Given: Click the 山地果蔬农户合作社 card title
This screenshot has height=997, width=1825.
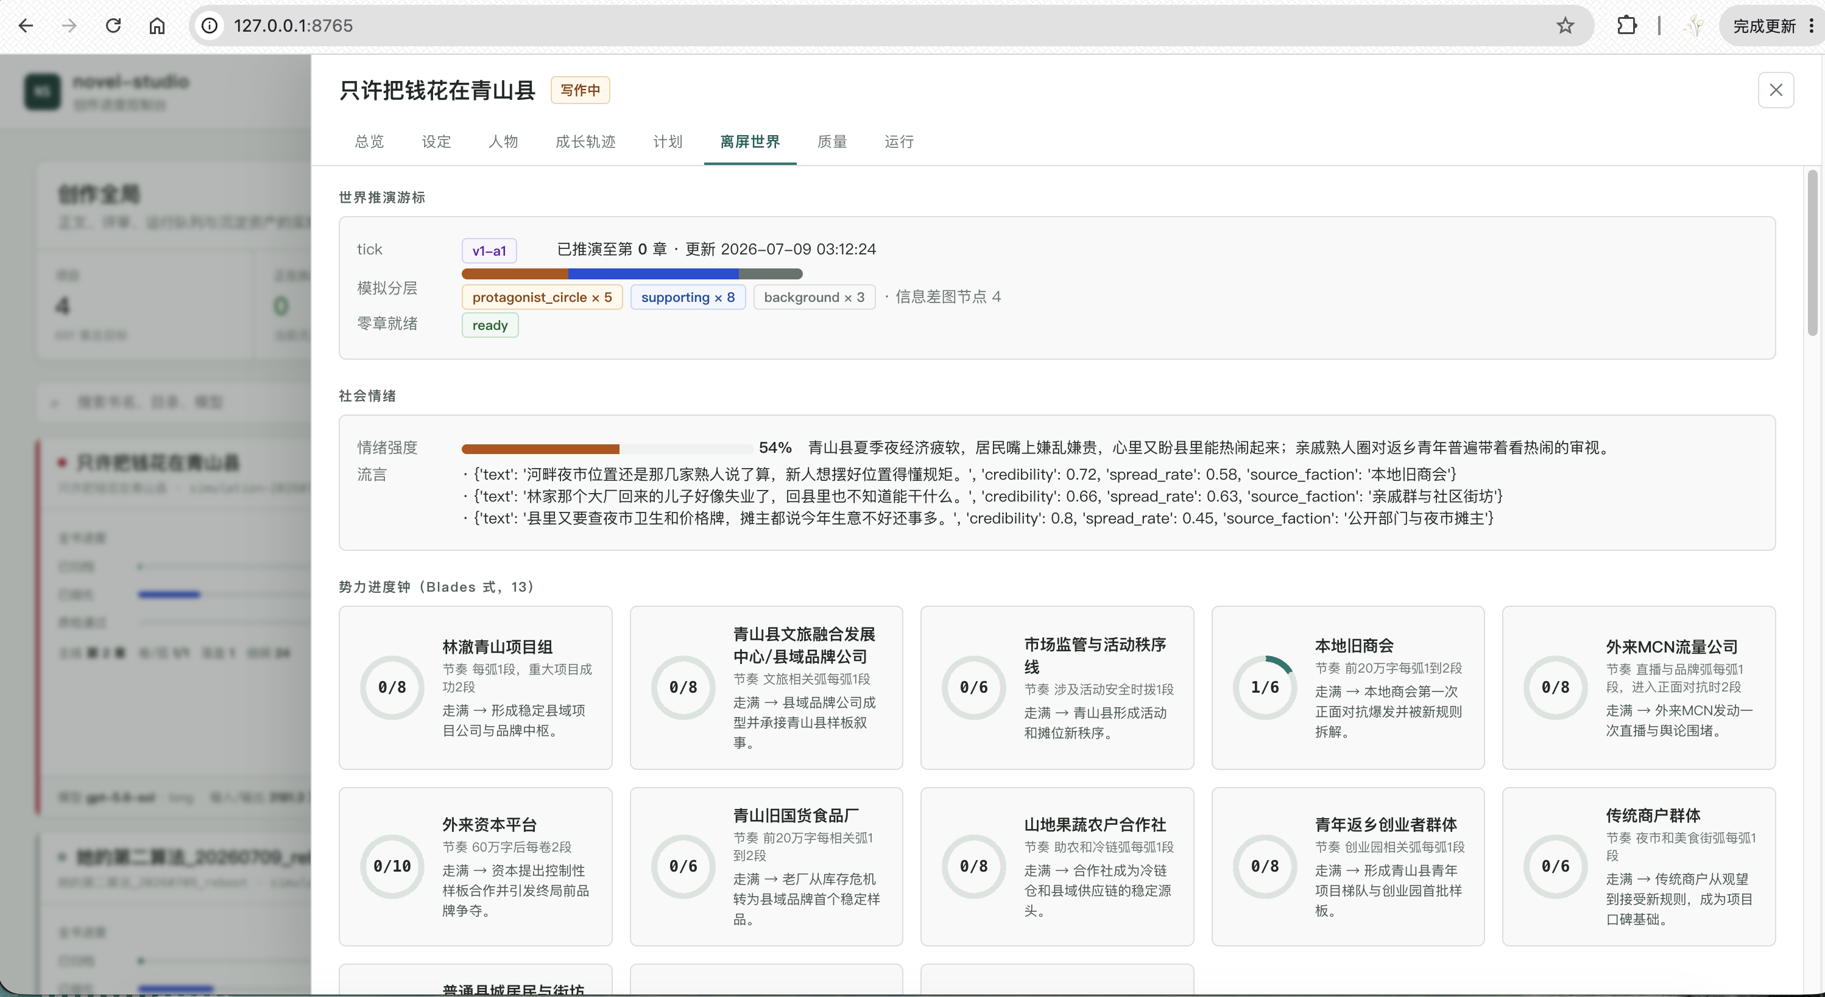Looking at the screenshot, I should click(1095, 824).
